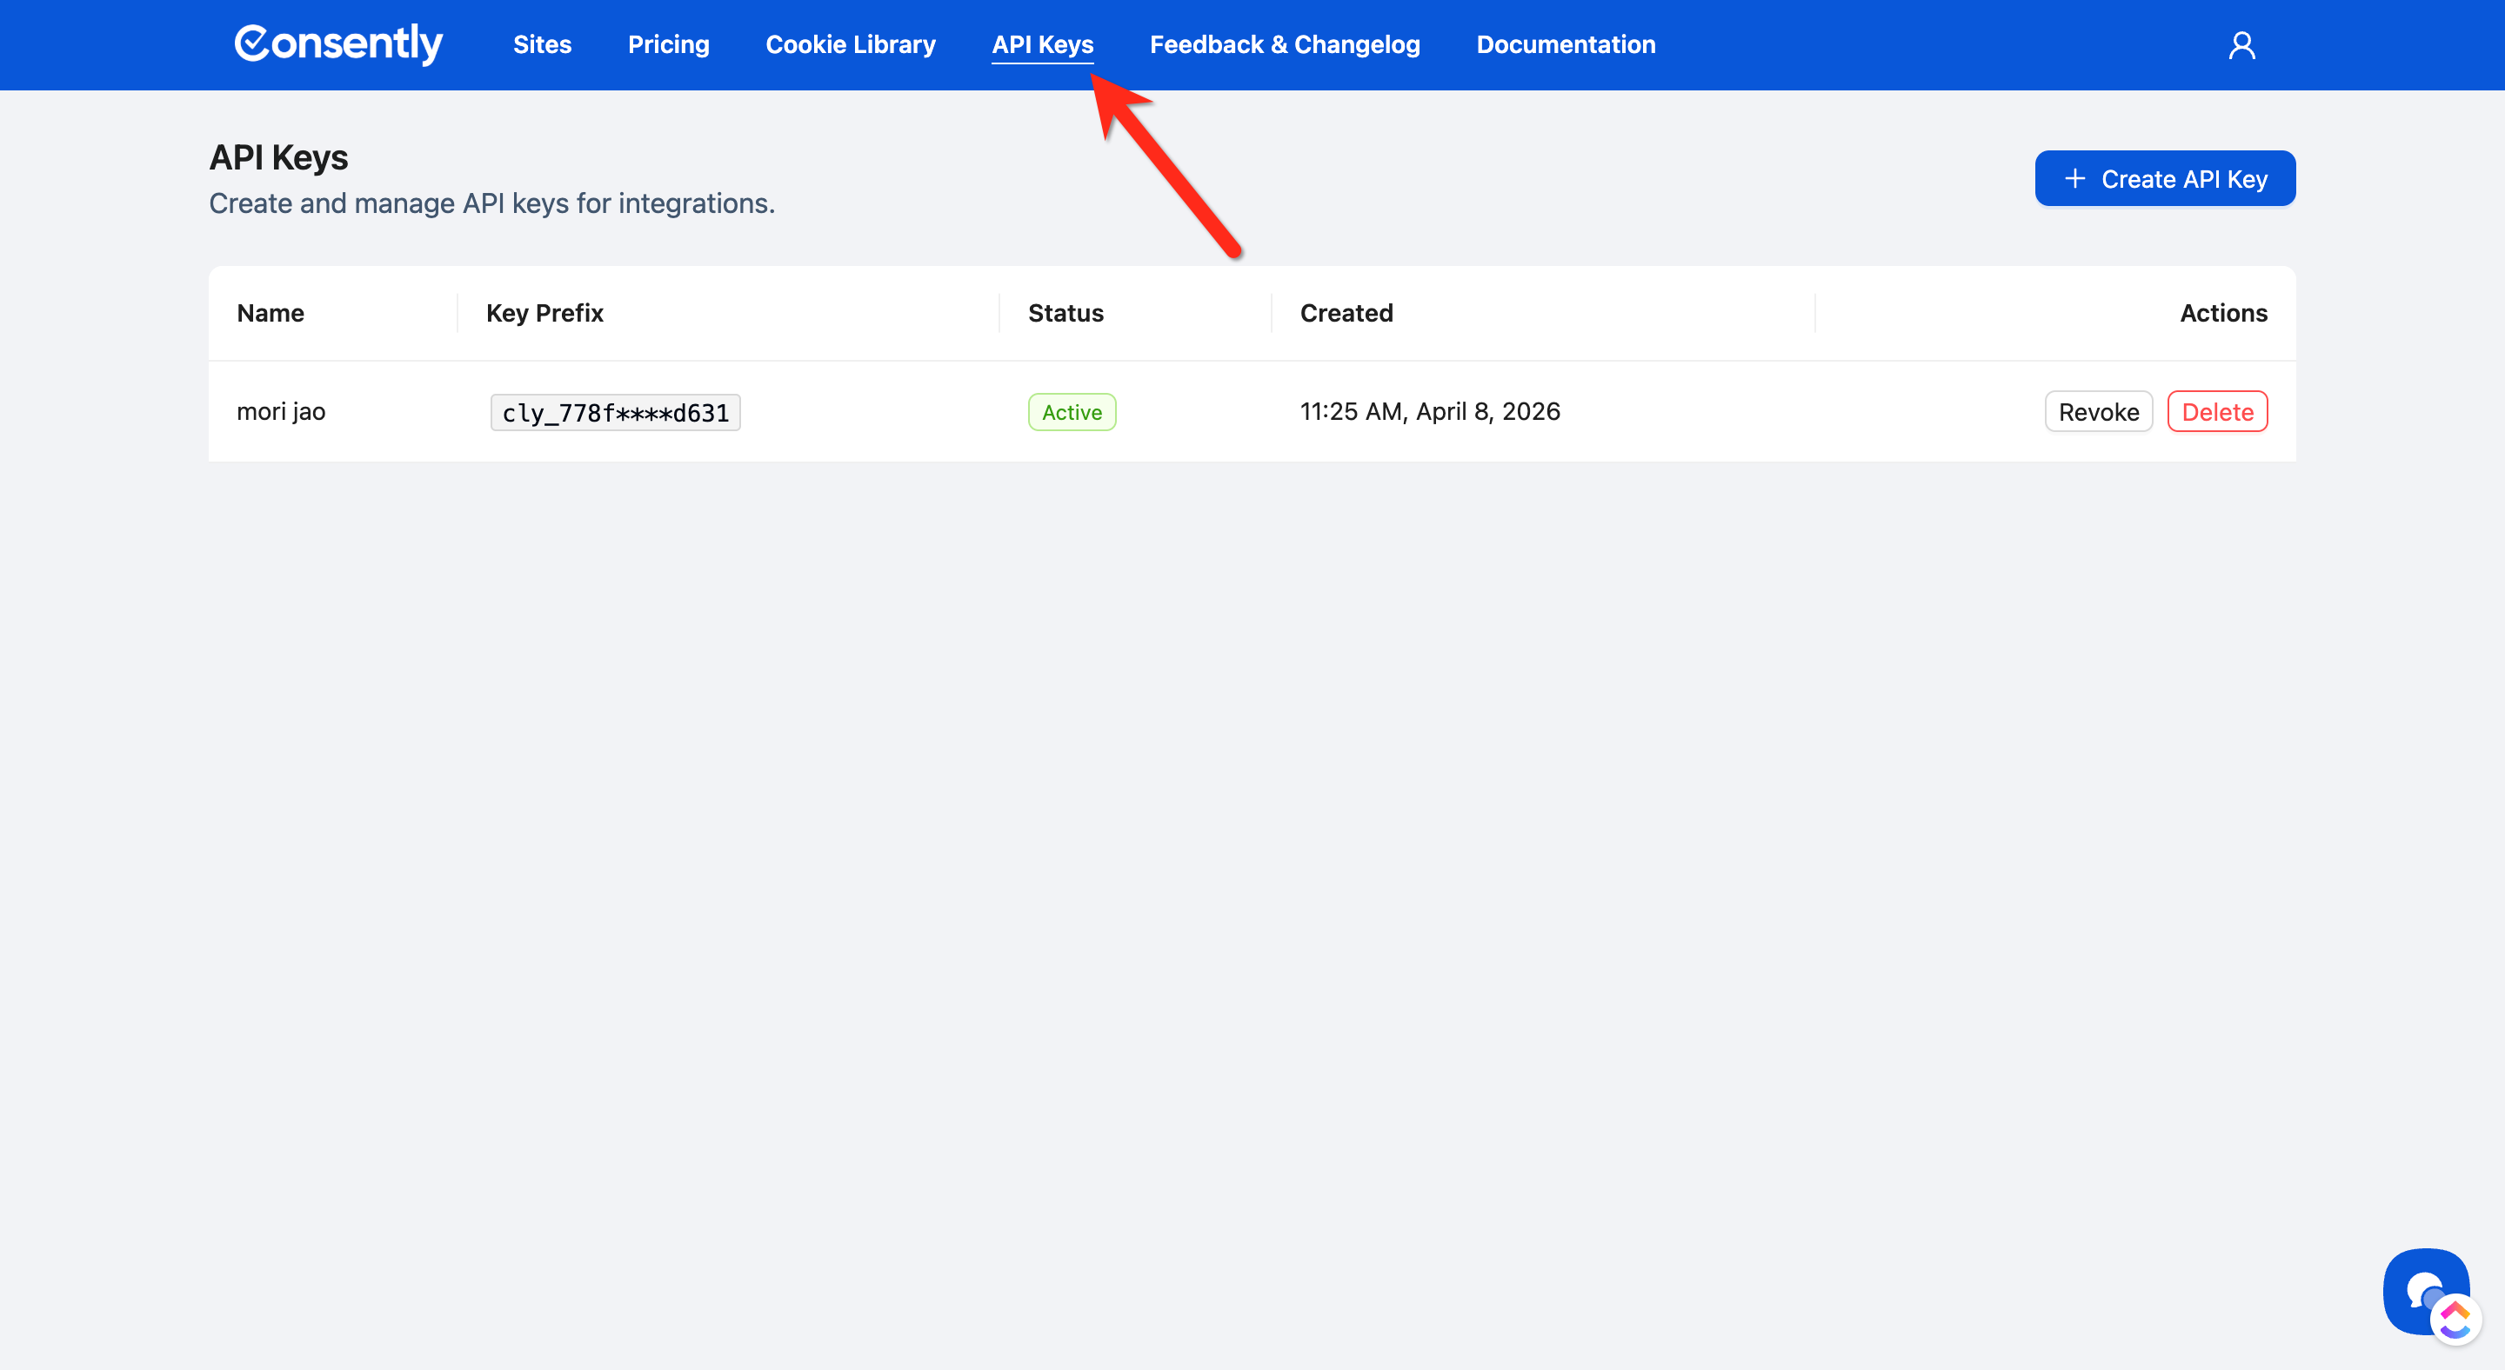Navigate to Cookie Library

[850, 44]
